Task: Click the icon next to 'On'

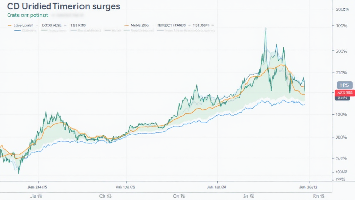Action: pos(185,196)
